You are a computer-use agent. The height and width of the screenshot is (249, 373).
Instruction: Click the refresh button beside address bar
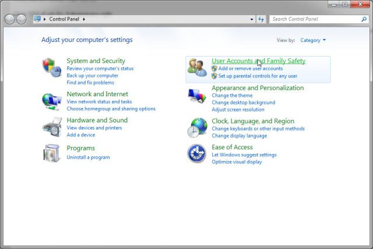pyautogui.click(x=261, y=19)
